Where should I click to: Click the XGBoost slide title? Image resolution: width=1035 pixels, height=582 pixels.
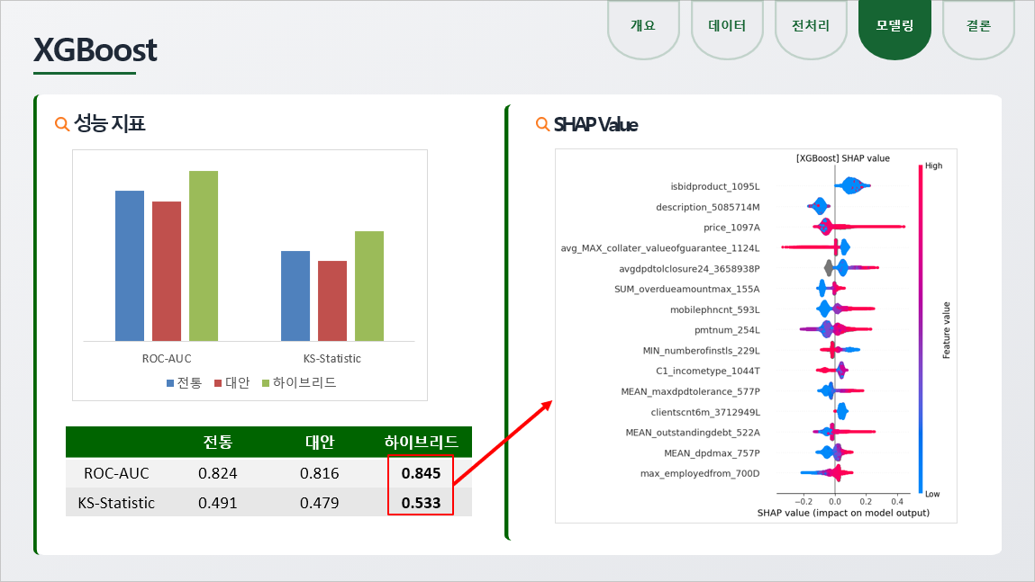(95, 50)
